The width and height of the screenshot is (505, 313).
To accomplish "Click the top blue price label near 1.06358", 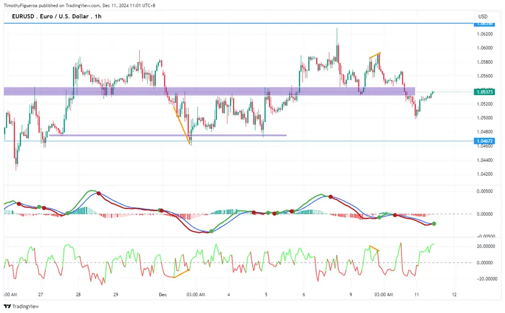I will coord(484,24).
